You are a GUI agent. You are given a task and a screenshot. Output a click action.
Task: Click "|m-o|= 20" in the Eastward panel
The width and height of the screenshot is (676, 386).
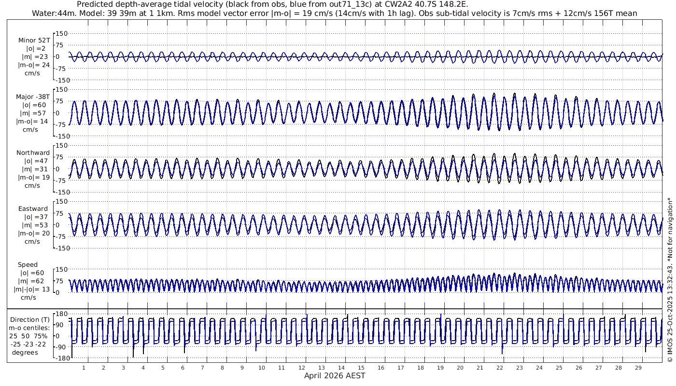pyautogui.click(x=33, y=234)
